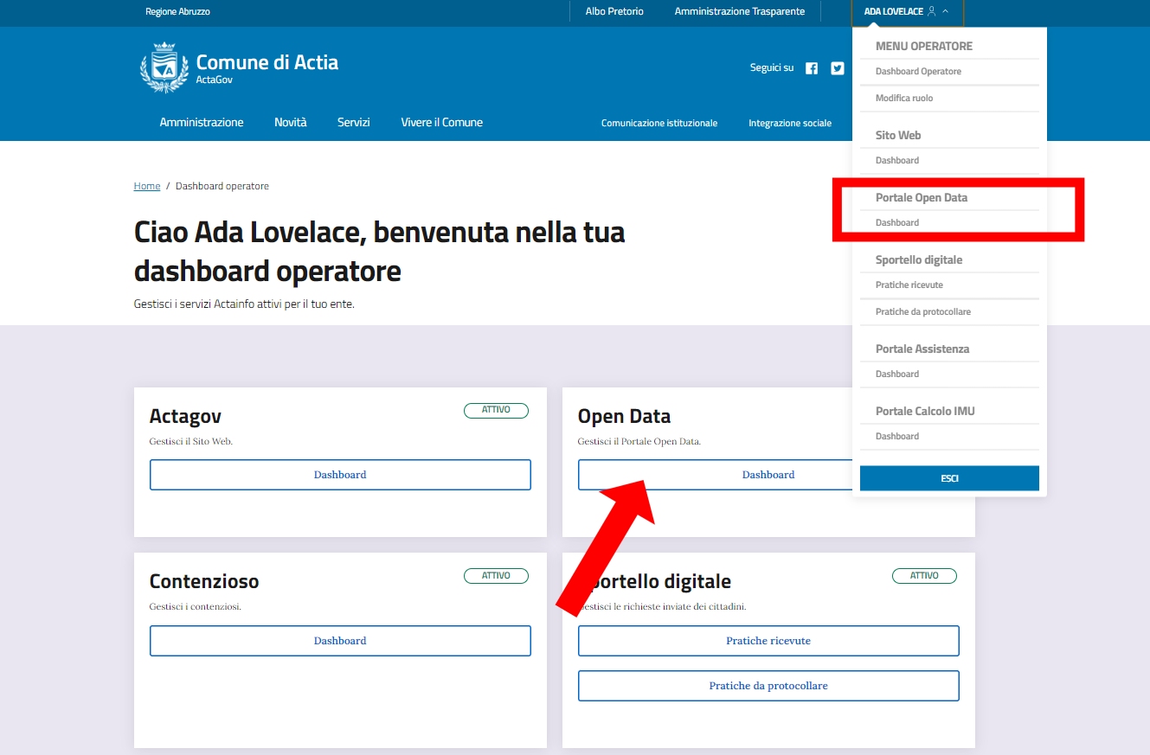
Task: Collapse the ADA LOVELACE user menu chevron
Action: coord(946,12)
